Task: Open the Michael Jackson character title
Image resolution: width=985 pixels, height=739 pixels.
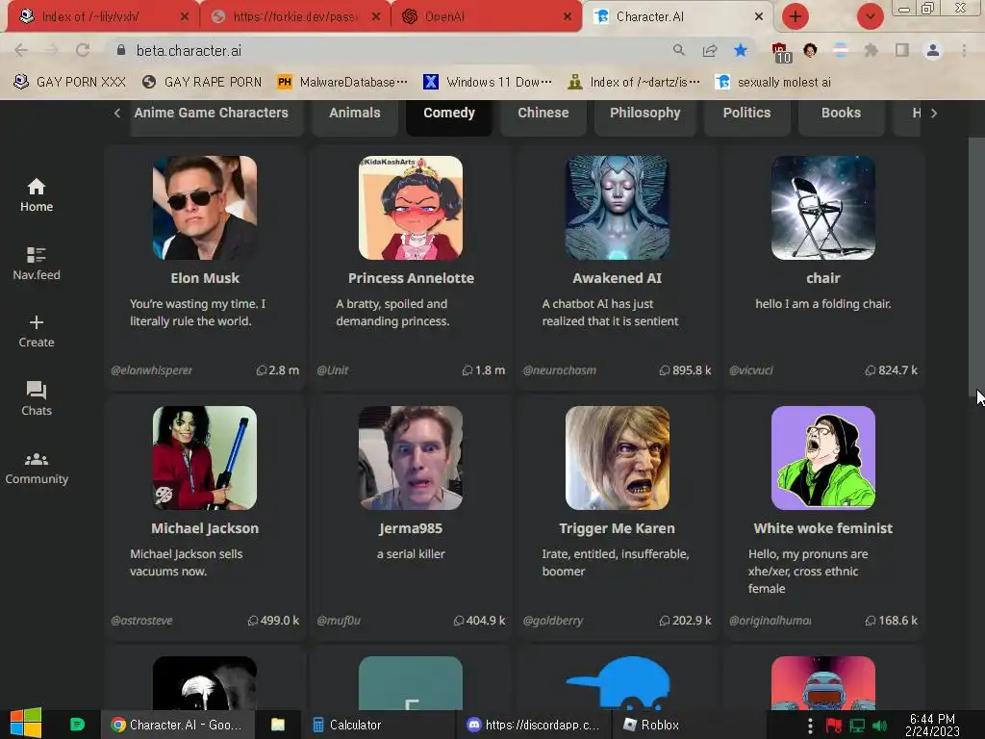Action: [205, 528]
